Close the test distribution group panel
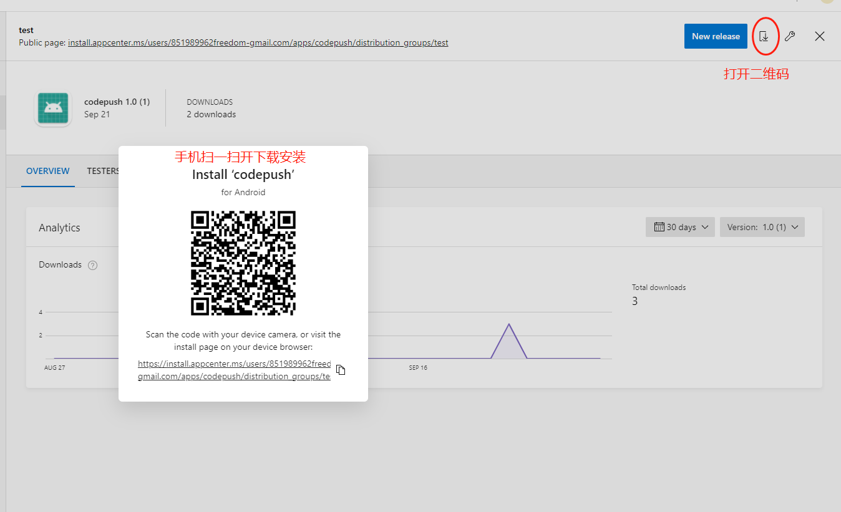 click(820, 36)
